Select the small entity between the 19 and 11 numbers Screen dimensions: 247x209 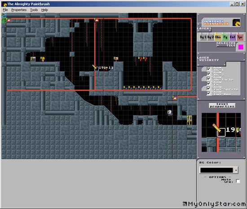click(106, 68)
